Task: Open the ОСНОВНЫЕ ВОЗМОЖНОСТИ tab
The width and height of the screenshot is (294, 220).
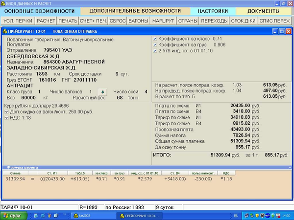Action: click(x=40, y=11)
